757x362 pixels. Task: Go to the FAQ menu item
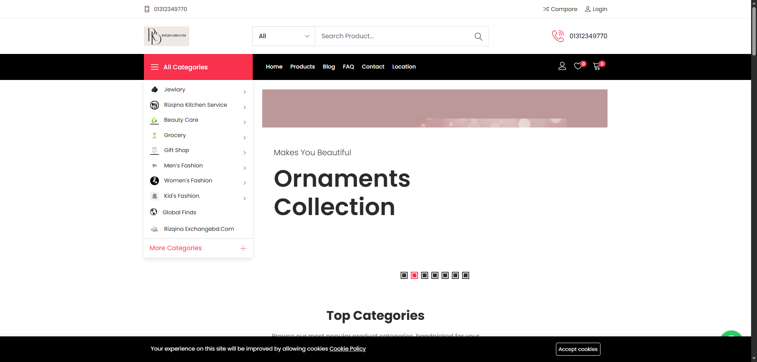coord(348,67)
